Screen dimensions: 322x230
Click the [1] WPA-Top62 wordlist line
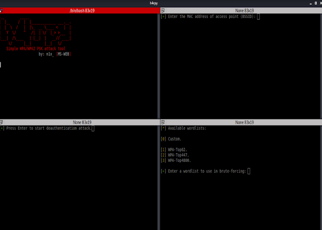tap(174, 149)
